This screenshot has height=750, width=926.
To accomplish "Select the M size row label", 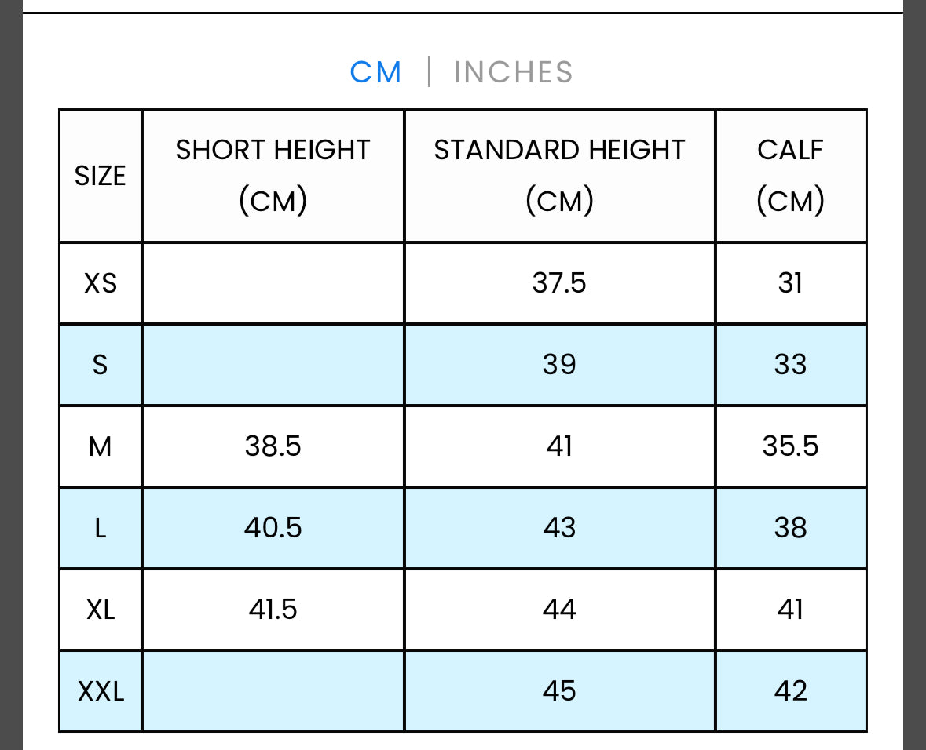I will (x=101, y=446).
